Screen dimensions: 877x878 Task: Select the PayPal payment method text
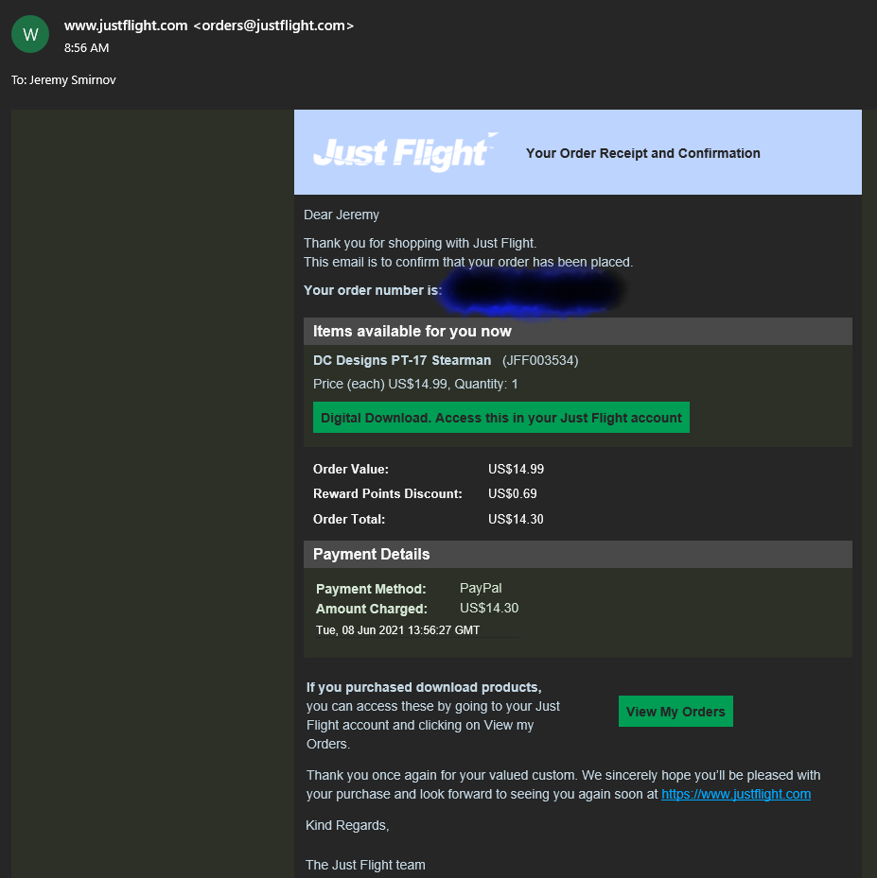[481, 588]
